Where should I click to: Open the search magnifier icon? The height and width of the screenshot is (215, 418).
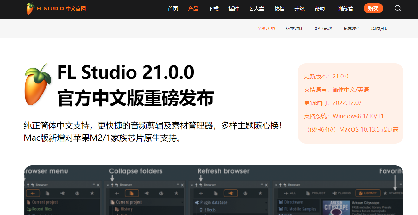coord(398,9)
